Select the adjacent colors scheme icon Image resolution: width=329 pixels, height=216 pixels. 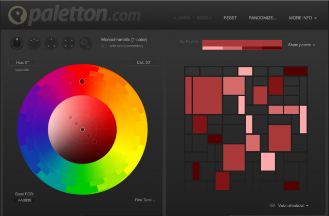click(34, 43)
